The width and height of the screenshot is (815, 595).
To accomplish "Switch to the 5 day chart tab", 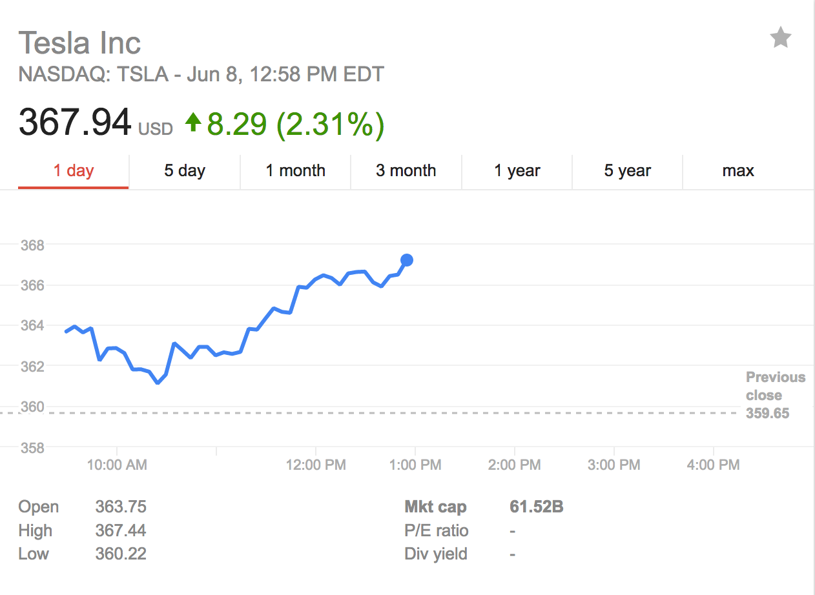I will point(184,171).
